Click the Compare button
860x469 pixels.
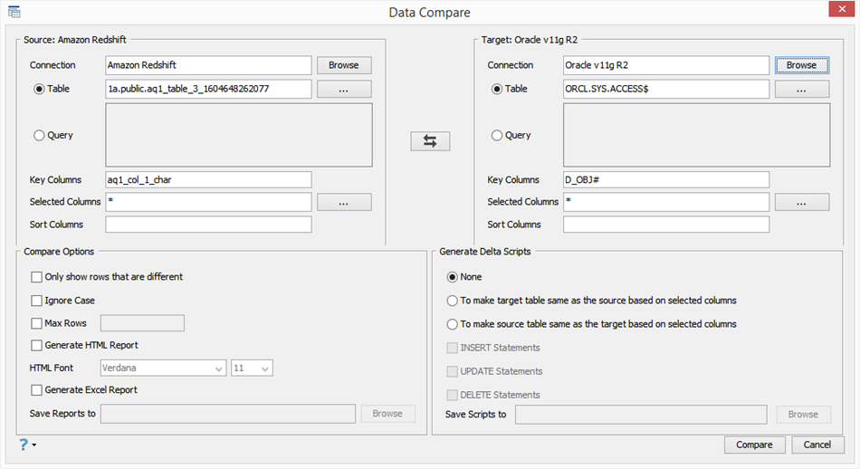coord(755,445)
